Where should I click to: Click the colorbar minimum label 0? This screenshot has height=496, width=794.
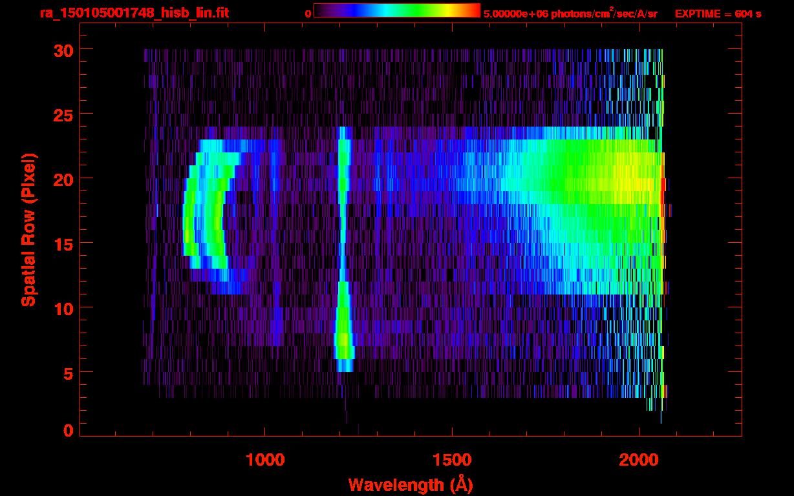(307, 14)
